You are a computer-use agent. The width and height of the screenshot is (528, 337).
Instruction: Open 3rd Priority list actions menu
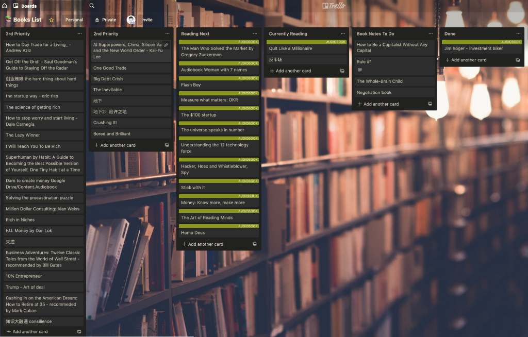(x=79, y=33)
